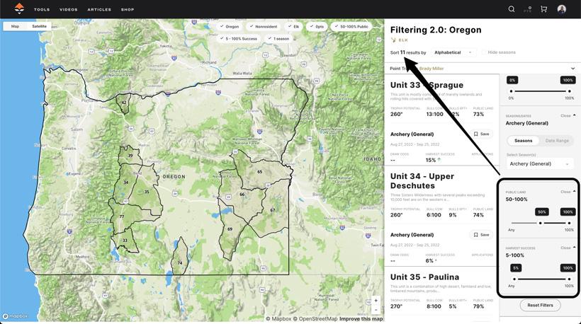Image resolution: width=581 pixels, height=324 pixels.
Task: Open the TOOLS menu
Action: pyautogui.click(x=42, y=9)
